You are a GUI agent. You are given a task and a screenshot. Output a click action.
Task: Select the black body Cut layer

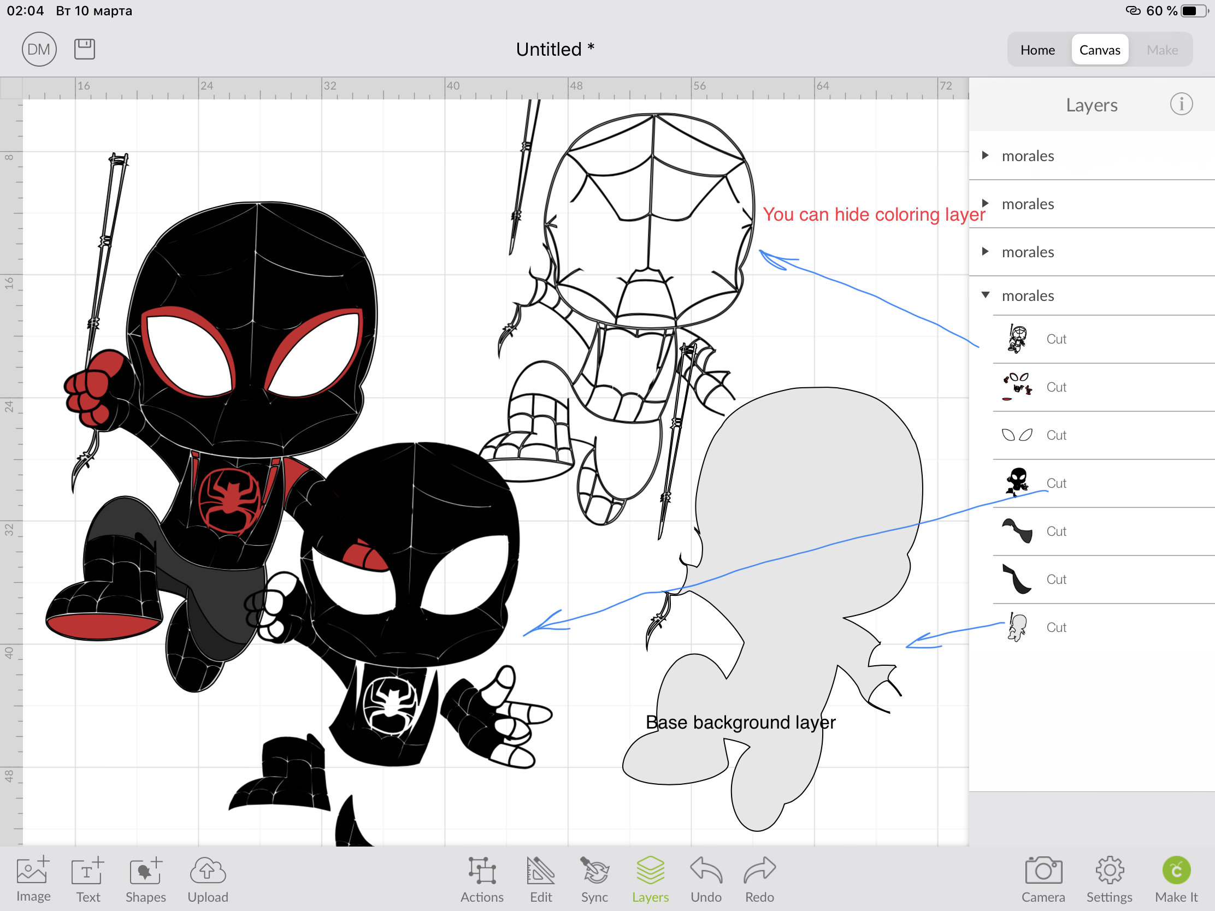tap(1104, 483)
